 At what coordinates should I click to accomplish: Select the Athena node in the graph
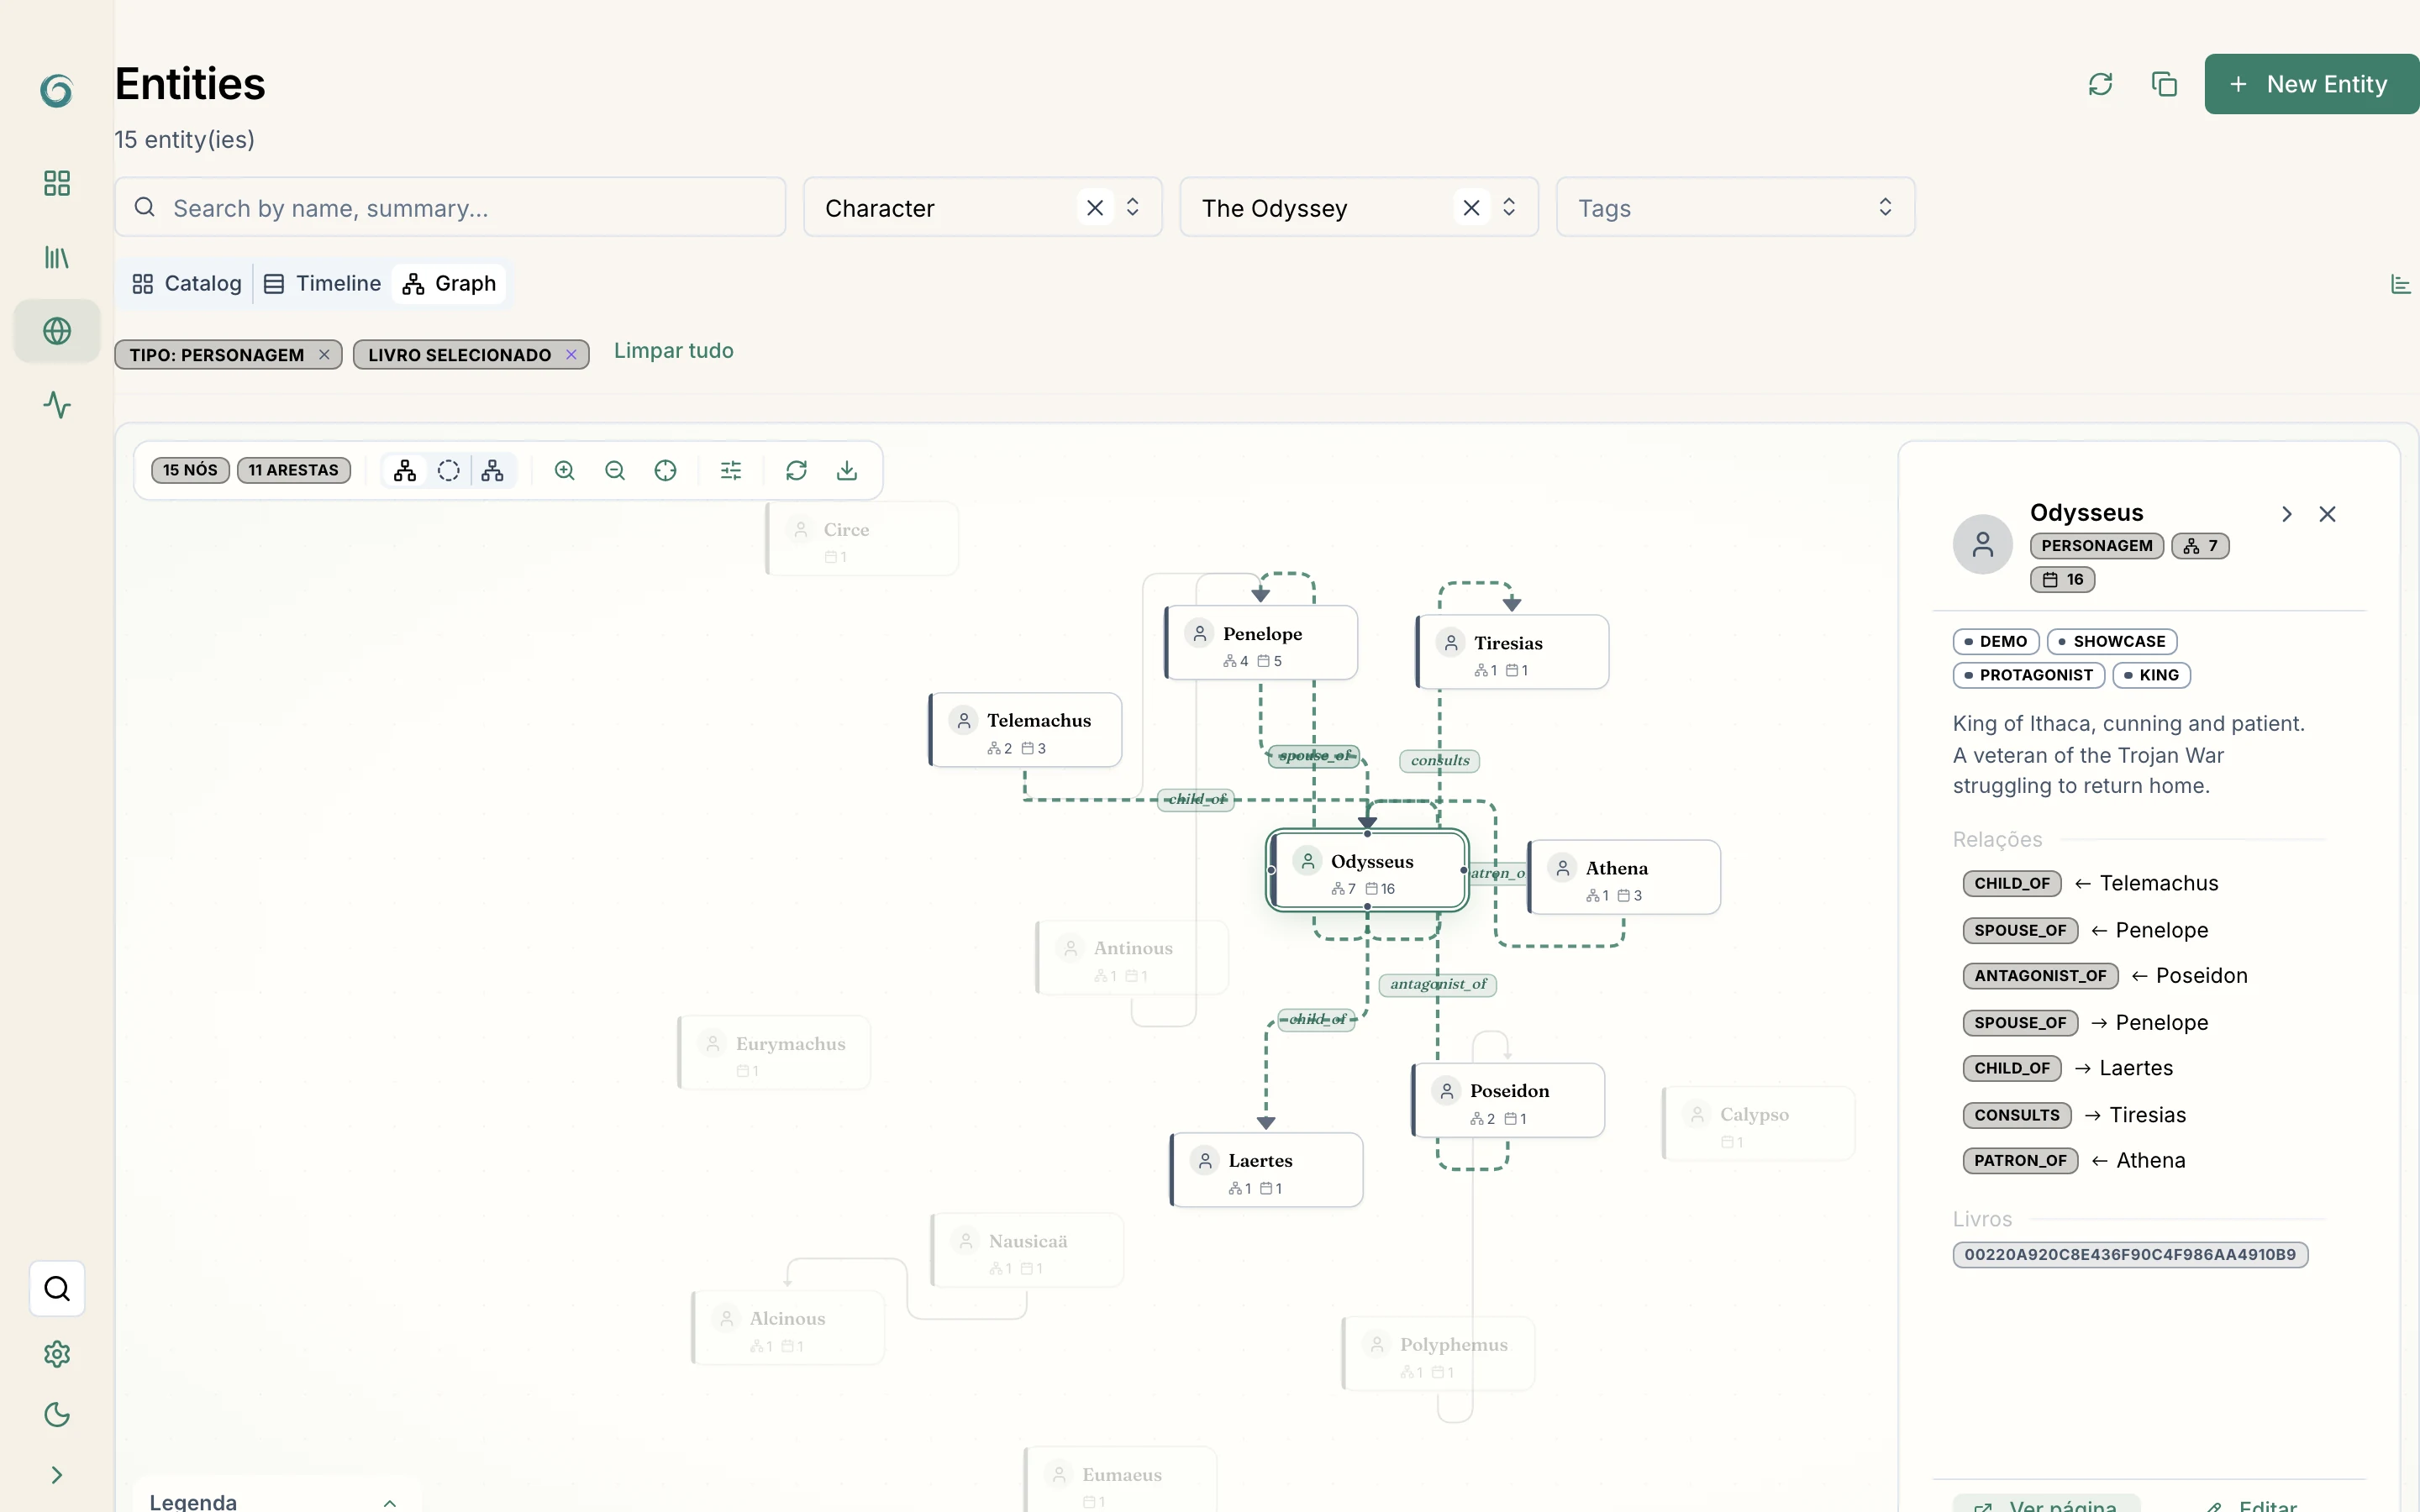pyautogui.click(x=1624, y=877)
